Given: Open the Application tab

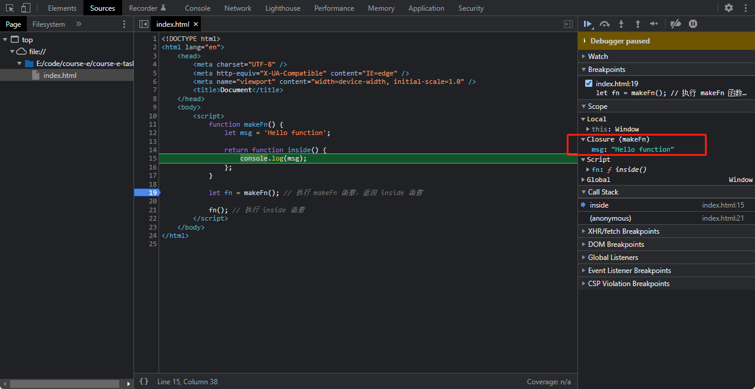Looking at the screenshot, I should (426, 8).
